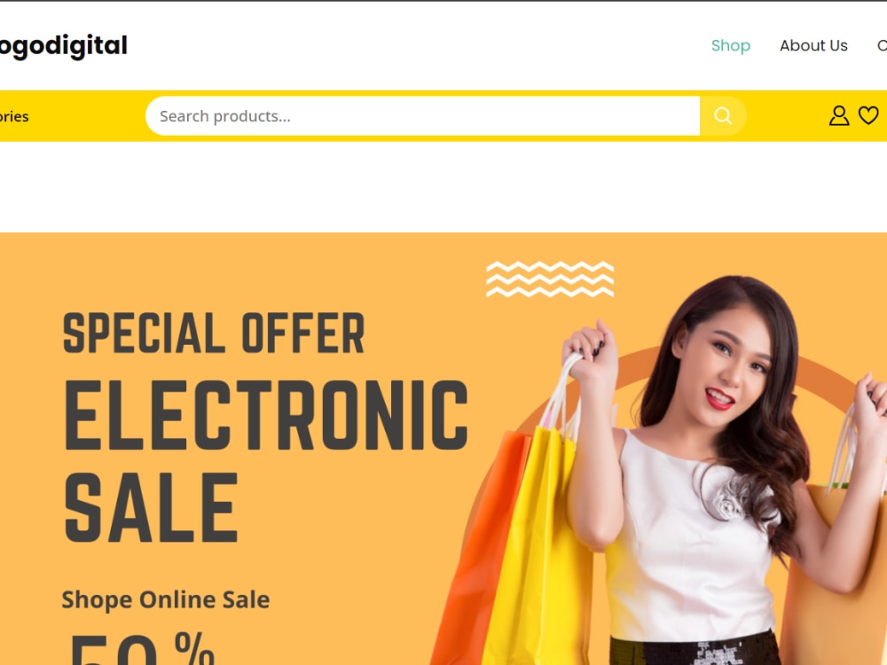The height and width of the screenshot is (665, 887).
Task: Select the cut-off menu item after About Us
Action: click(x=882, y=45)
